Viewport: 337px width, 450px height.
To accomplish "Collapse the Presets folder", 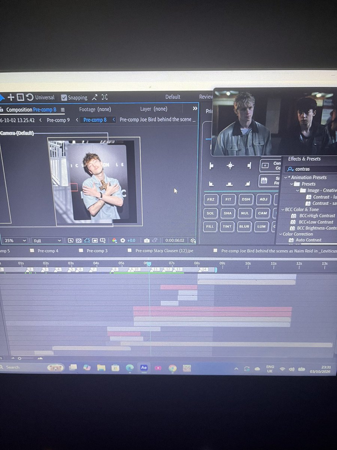I will point(292,184).
